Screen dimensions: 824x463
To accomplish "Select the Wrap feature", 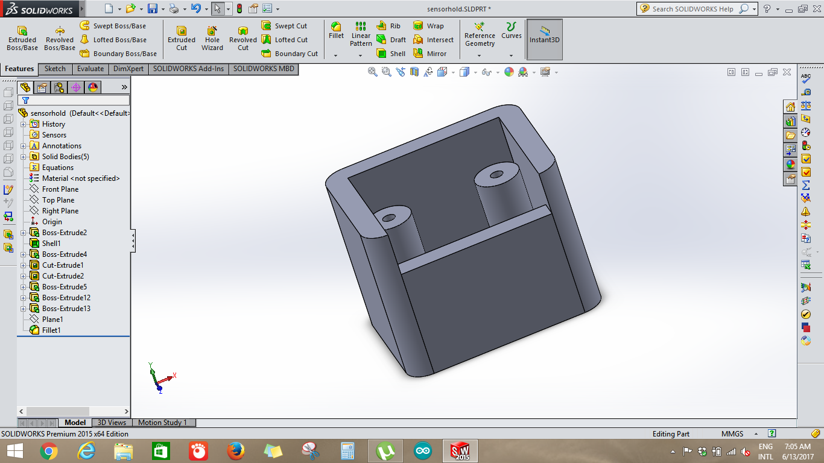I will click(x=428, y=26).
